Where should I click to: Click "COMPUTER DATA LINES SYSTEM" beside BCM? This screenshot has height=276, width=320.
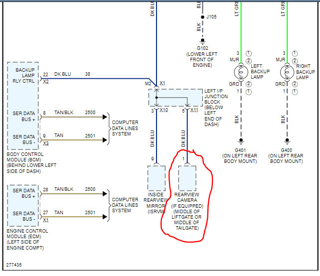[x=125, y=128]
